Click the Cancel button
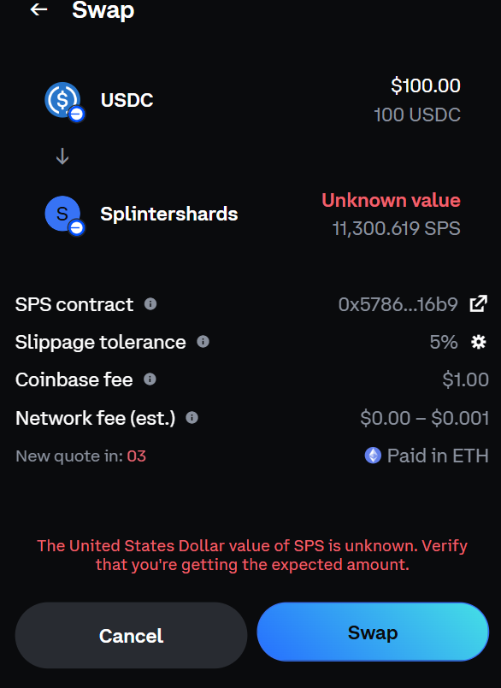The height and width of the screenshot is (688, 501). point(131,635)
